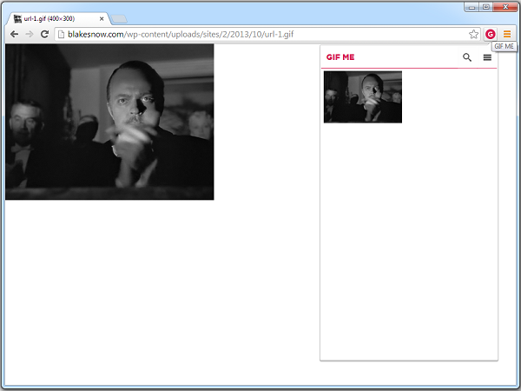Click the GIF ME title text
The width and height of the screenshot is (521, 391).
coord(340,57)
